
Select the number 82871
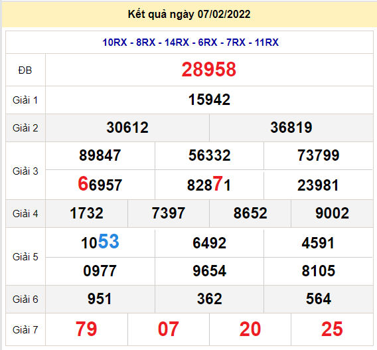(209, 184)
